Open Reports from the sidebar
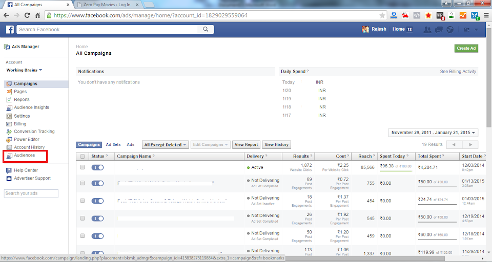This screenshot has width=492, height=262. [22, 99]
